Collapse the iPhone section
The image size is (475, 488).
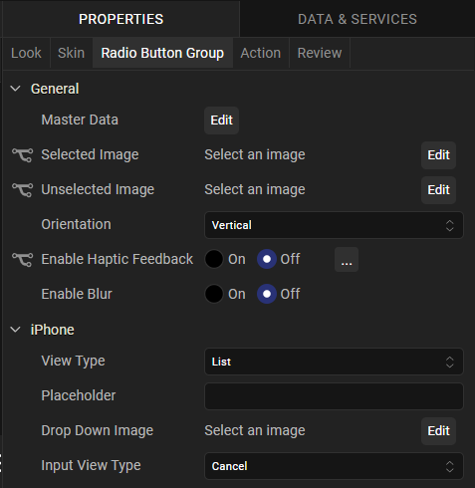[x=15, y=330]
